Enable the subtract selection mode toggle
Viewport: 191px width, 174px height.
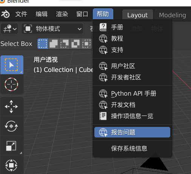coord(65,44)
